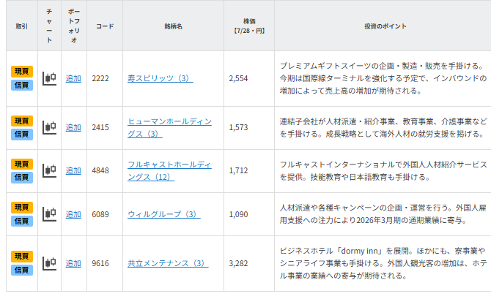Click the ポートフォリオ column header
Image resolution: width=491 pixels, height=299 pixels.
74,26
